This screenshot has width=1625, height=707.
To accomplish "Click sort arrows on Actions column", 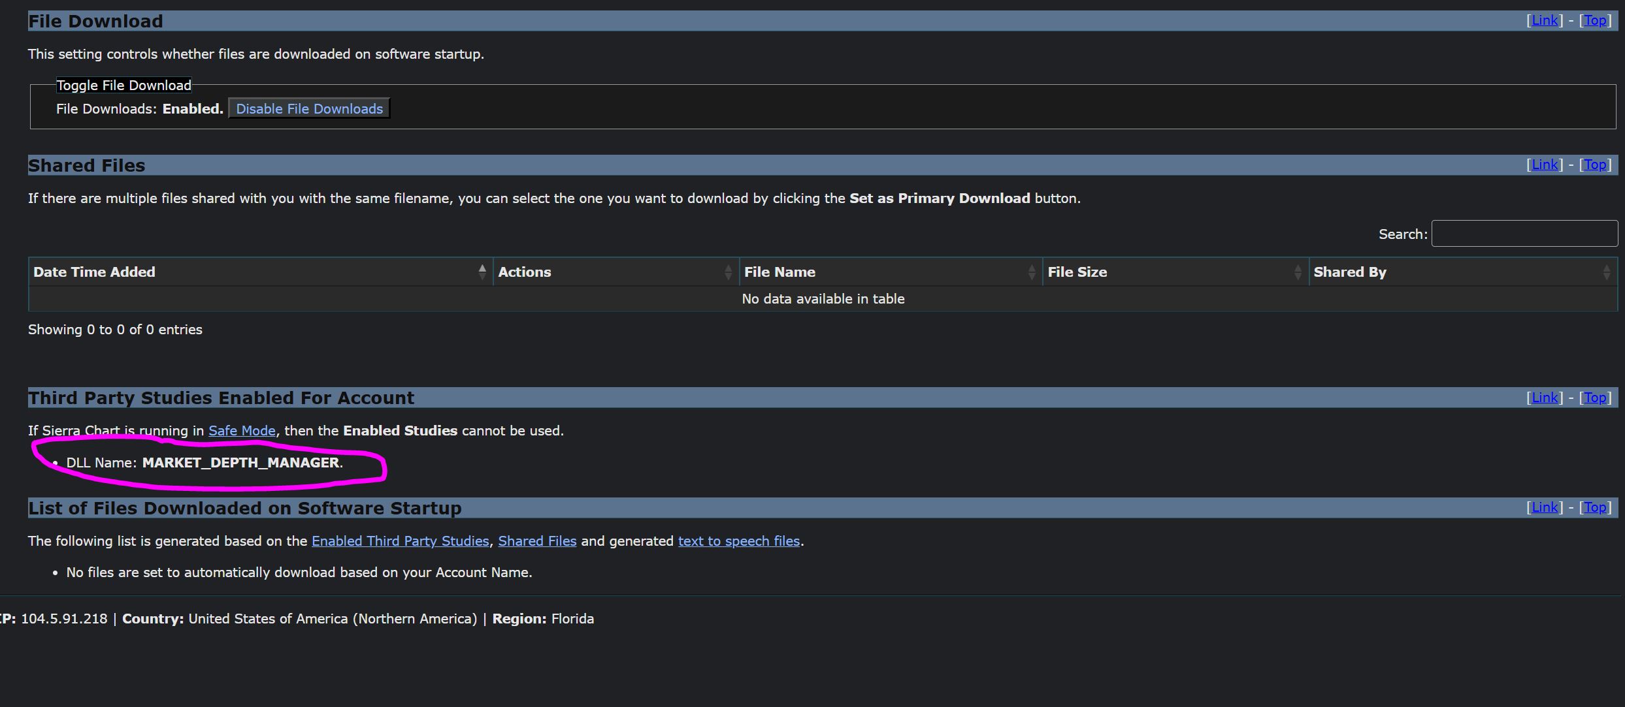I will (x=728, y=272).
